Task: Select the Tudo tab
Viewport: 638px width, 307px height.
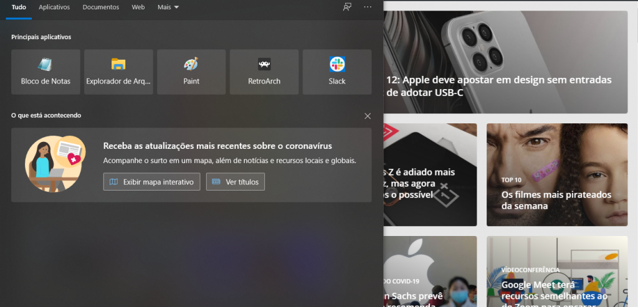Action: click(19, 7)
